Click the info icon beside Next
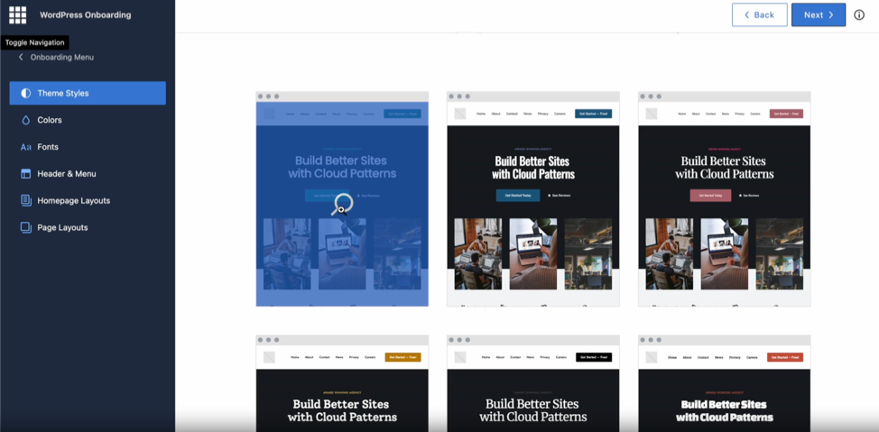This screenshot has width=879, height=432. tap(859, 15)
